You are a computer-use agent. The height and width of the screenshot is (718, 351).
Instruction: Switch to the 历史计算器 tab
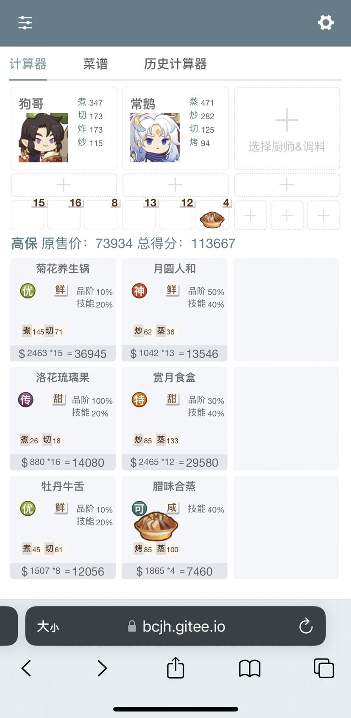(175, 64)
